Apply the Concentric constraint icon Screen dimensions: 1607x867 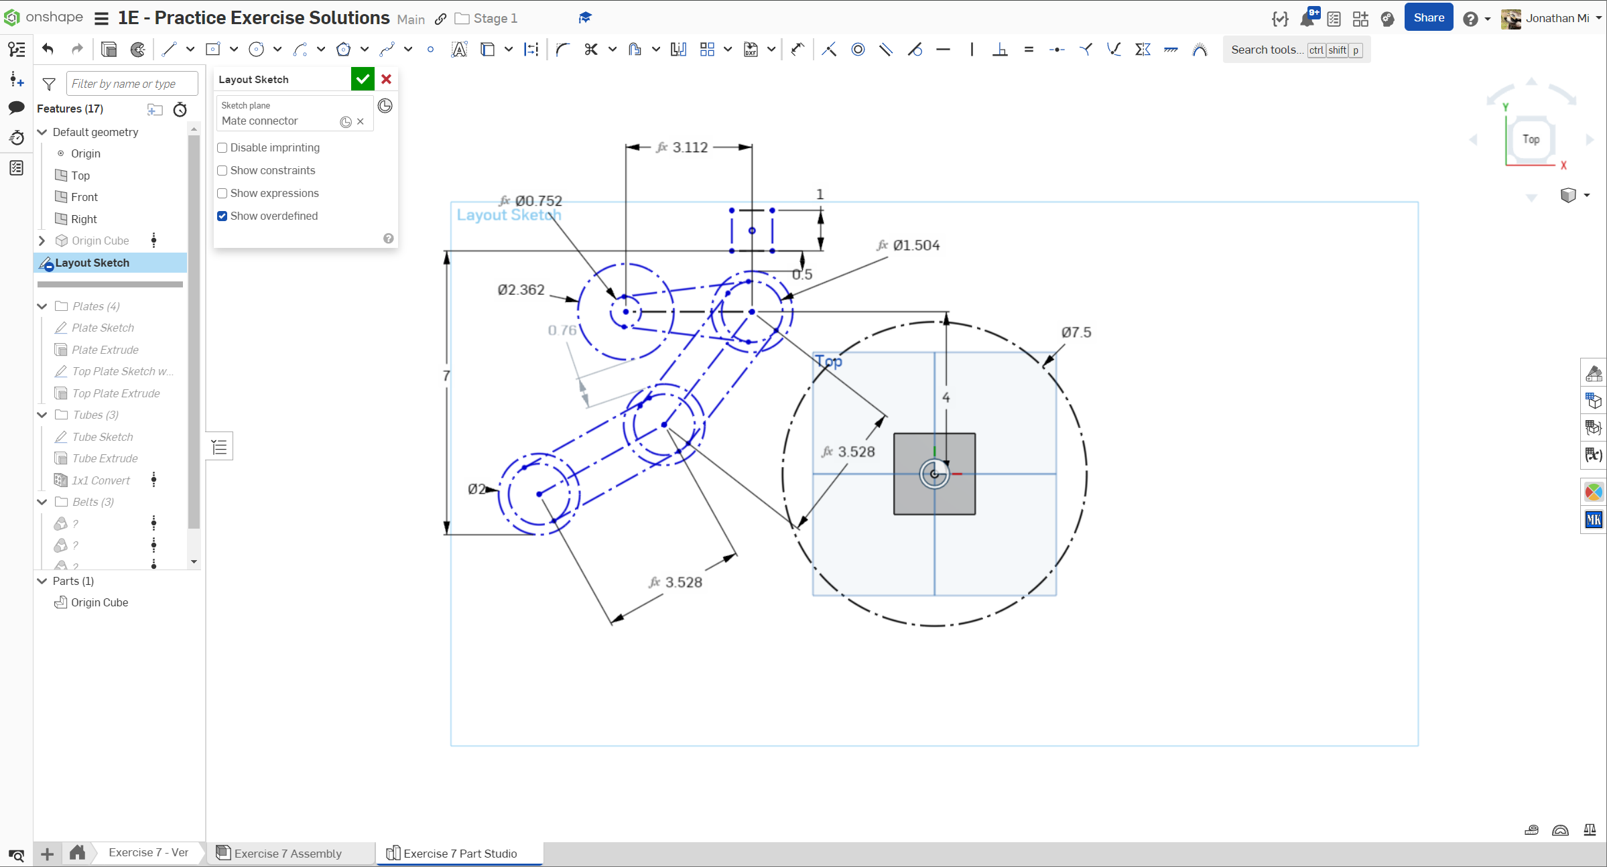(x=858, y=49)
